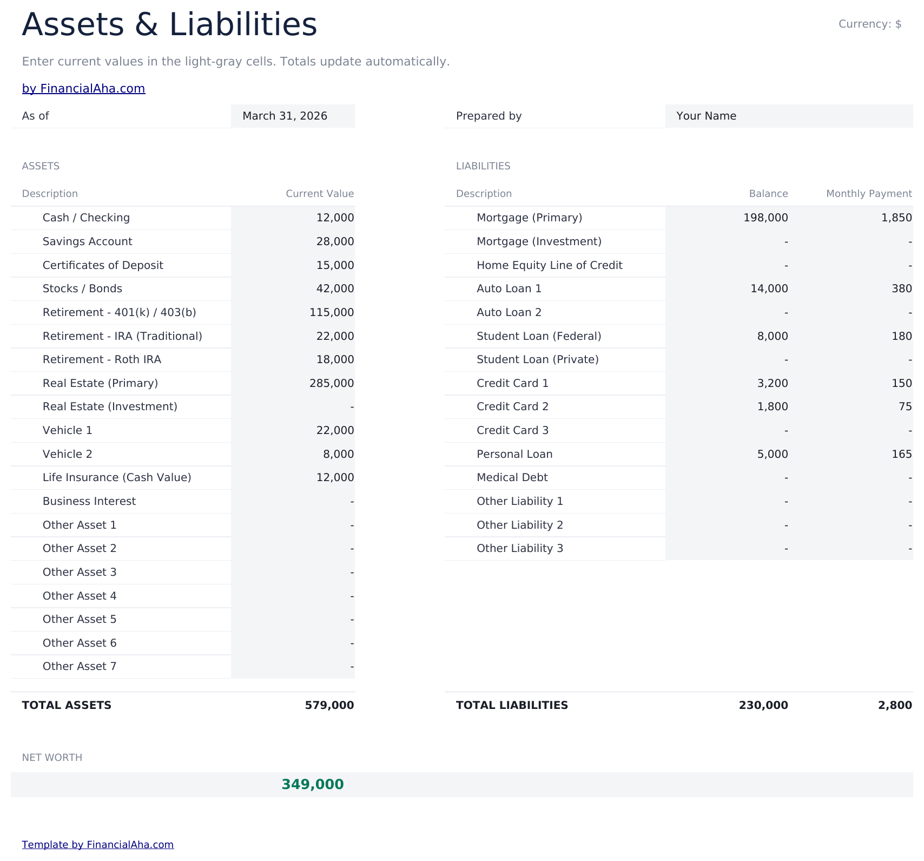This screenshot has height=861, width=924.
Task: Click the Business Interest value cell
Action: (293, 501)
